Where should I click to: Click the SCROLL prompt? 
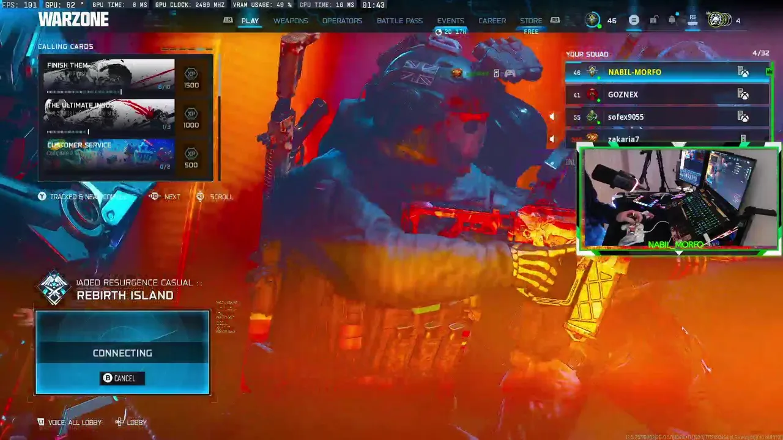coord(215,197)
